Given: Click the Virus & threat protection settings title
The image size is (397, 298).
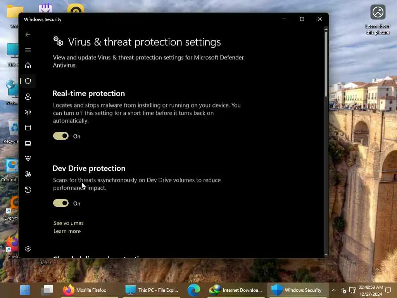Looking at the screenshot, I should (x=144, y=42).
